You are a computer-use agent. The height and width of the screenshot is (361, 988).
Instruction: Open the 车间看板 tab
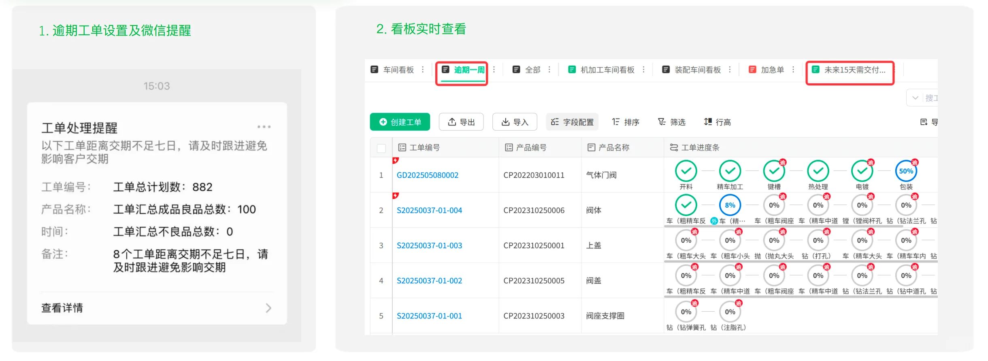pos(392,70)
